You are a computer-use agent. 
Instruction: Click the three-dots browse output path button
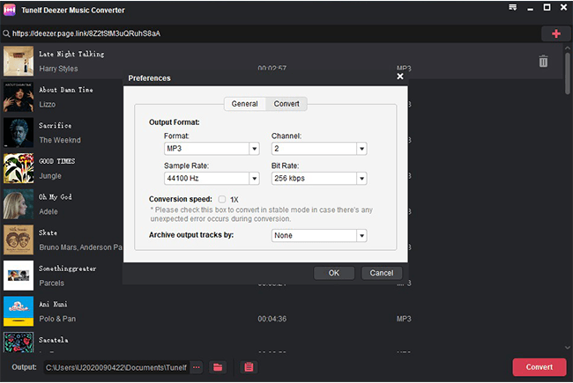195,367
